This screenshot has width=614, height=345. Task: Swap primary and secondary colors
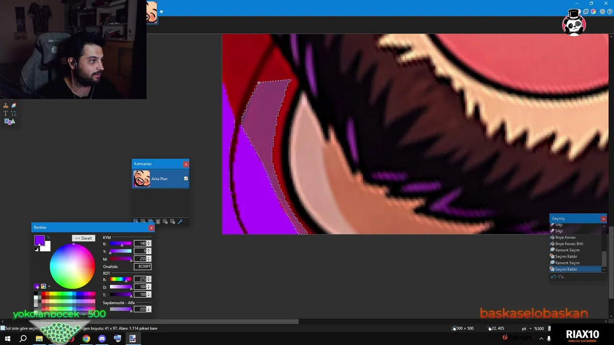pos(48,238)
